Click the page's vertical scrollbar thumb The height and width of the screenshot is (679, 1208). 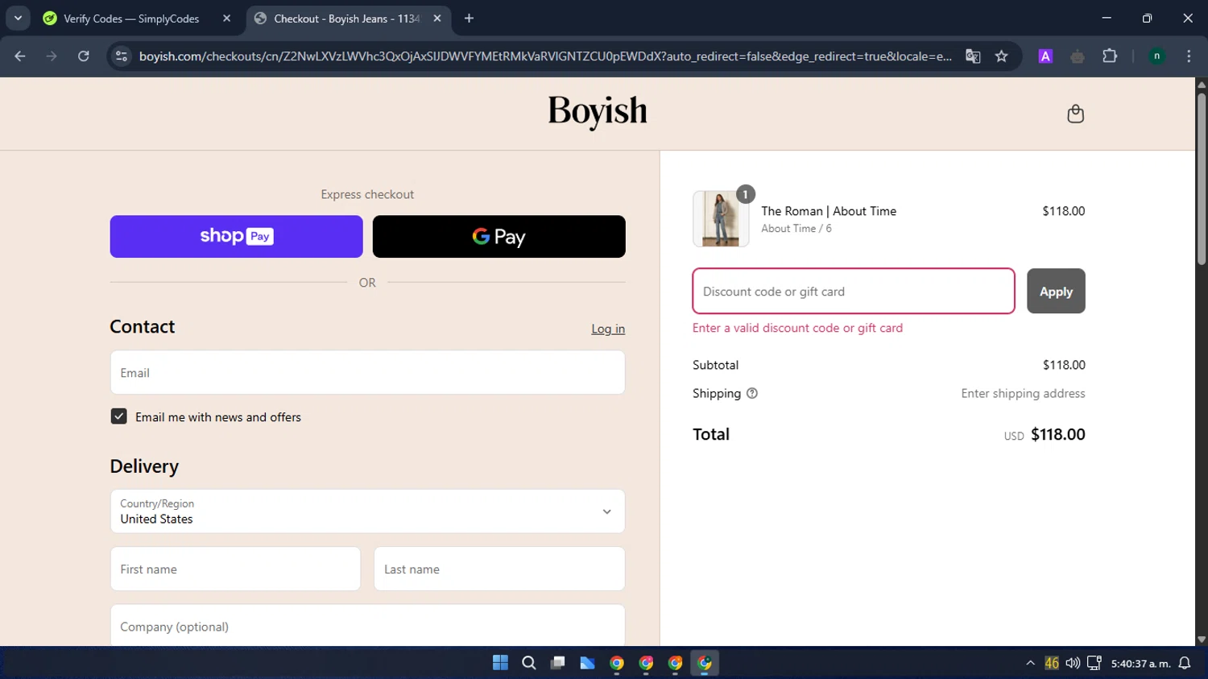(1202, 179)
